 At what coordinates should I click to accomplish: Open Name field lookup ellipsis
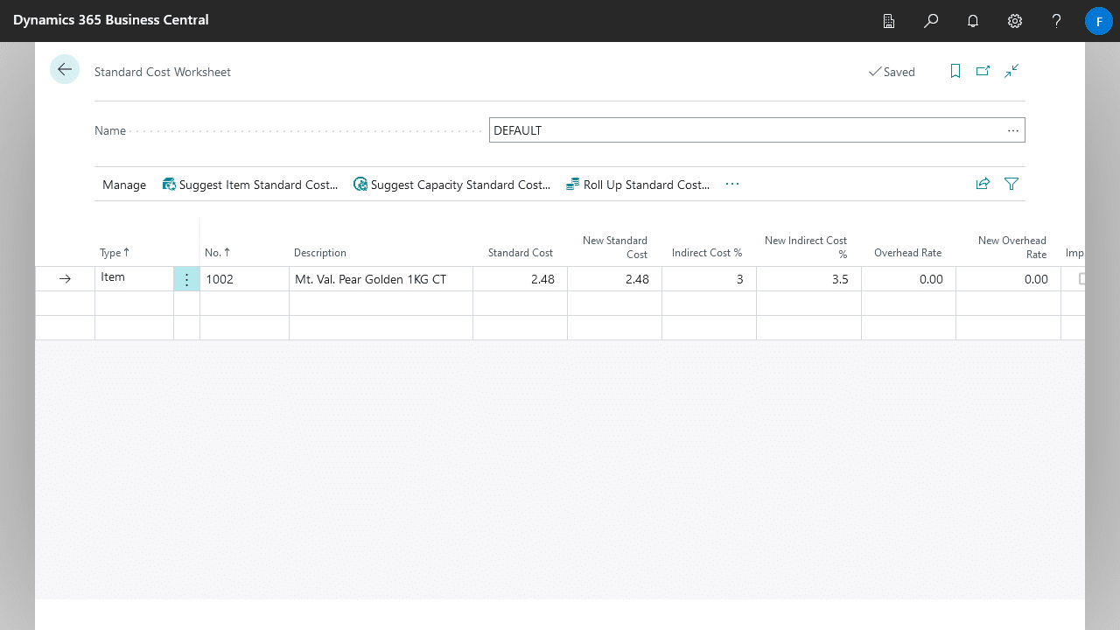pos(1012,130)
